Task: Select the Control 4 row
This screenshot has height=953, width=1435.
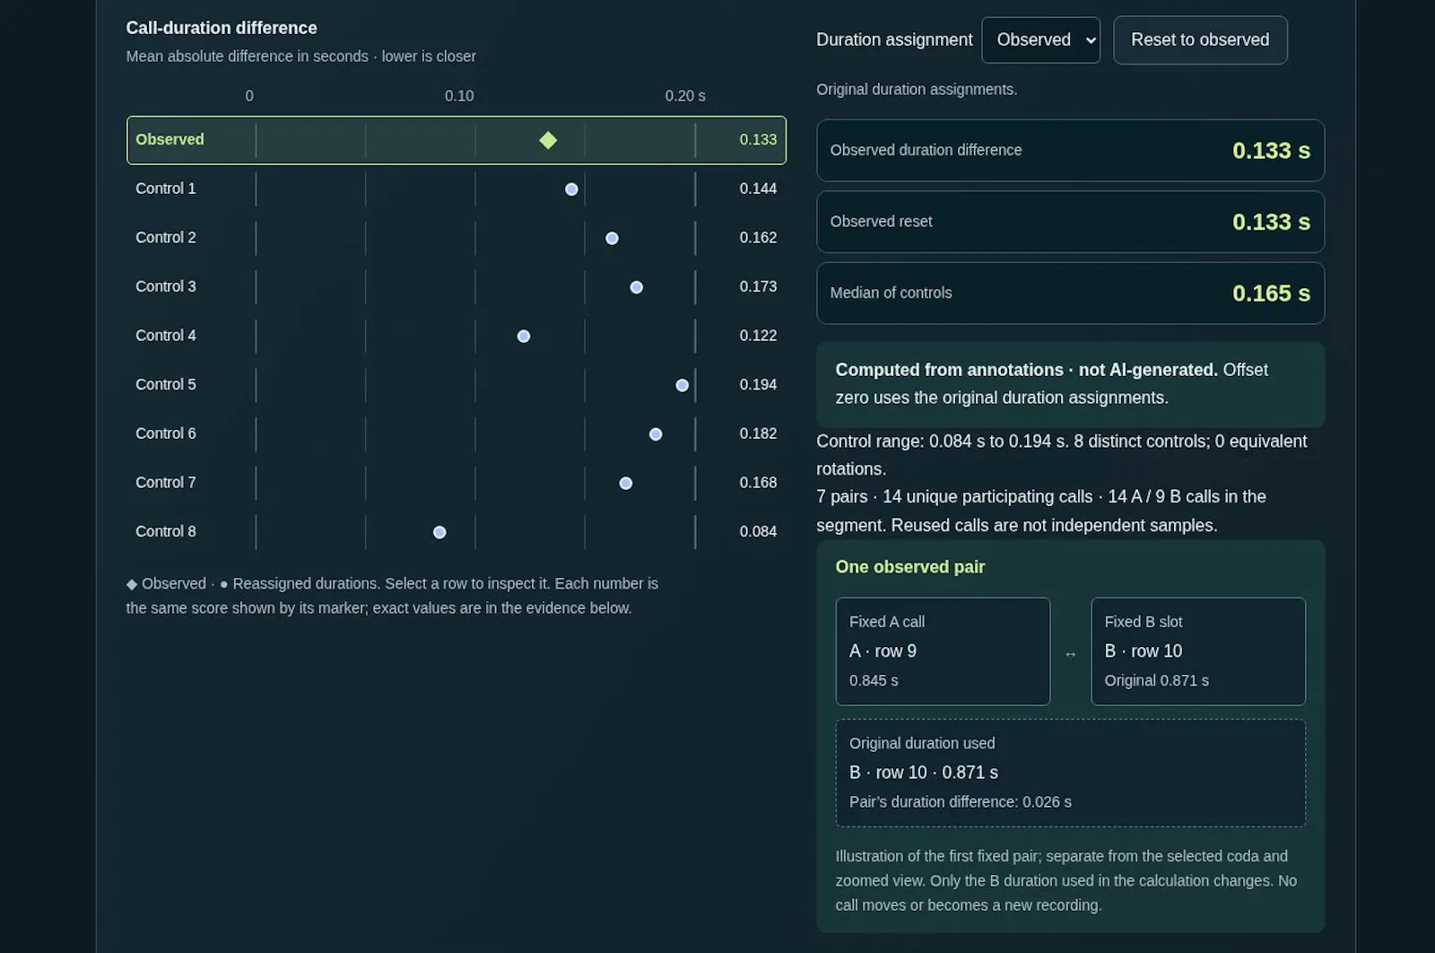Action: [457, 336]
